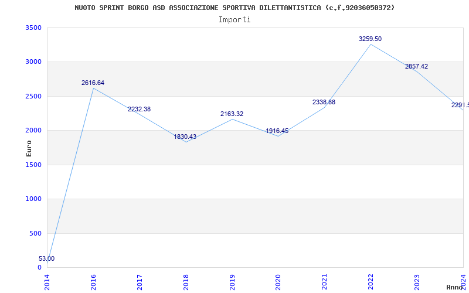The width and height of the screenshot is (469, 293).
Task: Select the 1830.43 value label
Action: [185, 137]
